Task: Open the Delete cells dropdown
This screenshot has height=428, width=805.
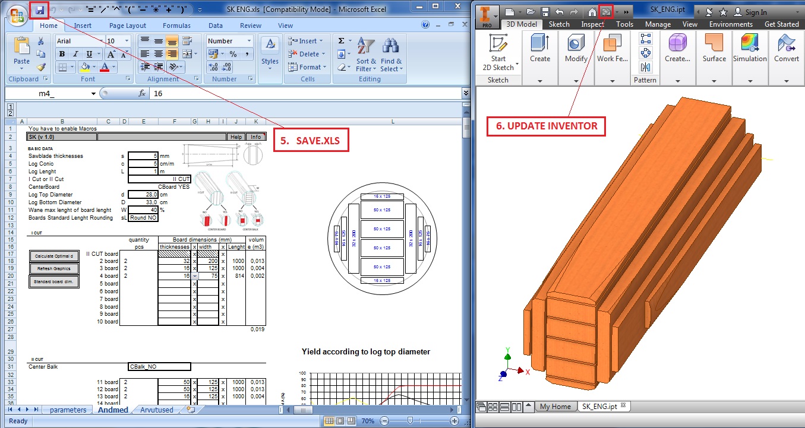Action: pos(307,54)
